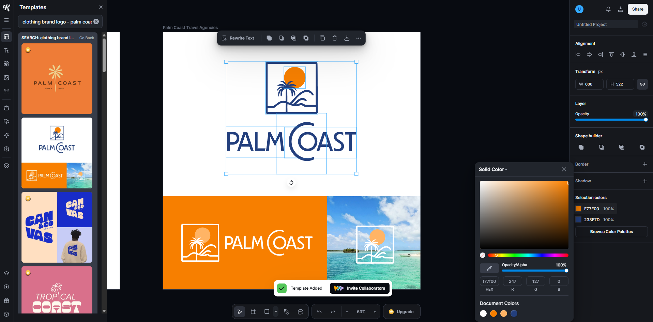Screen dimensions: 653x322
Task: Select the AI sparkle tool in sidebar
Action: point(6,135)
